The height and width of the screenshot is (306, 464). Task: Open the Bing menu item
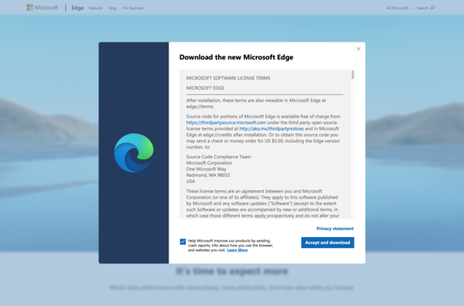coord(112,8)
